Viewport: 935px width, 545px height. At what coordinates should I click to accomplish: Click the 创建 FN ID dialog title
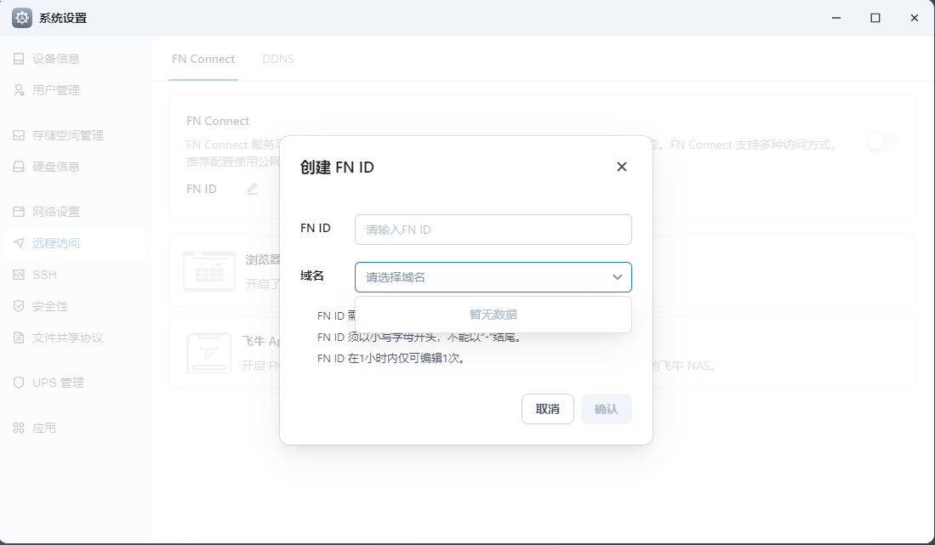(x=337, y=167)
